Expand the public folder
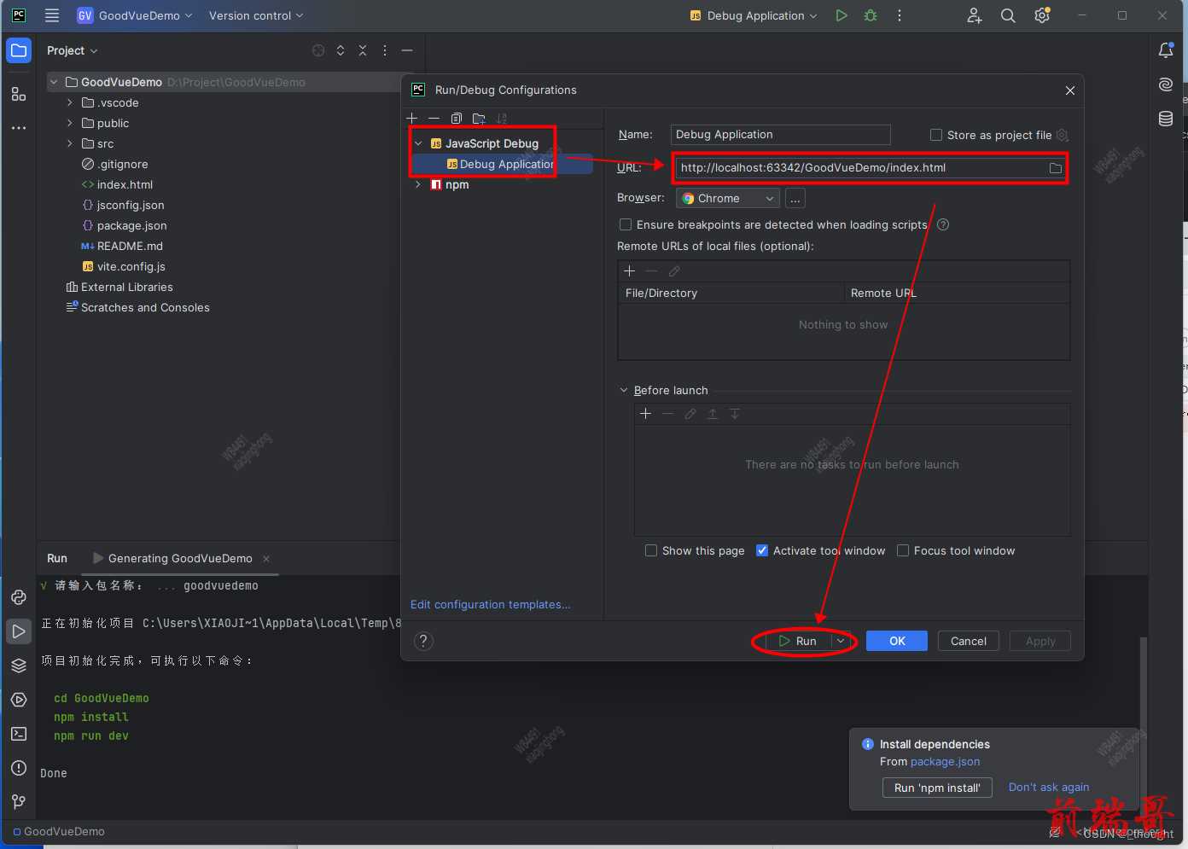The width and height of the screenshot is (1188, 849). (70, 123)
